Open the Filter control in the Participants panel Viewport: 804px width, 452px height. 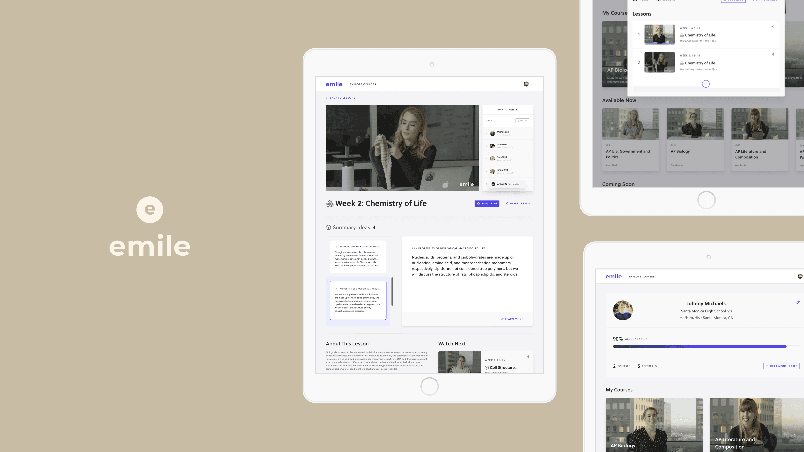pos(522,121)
